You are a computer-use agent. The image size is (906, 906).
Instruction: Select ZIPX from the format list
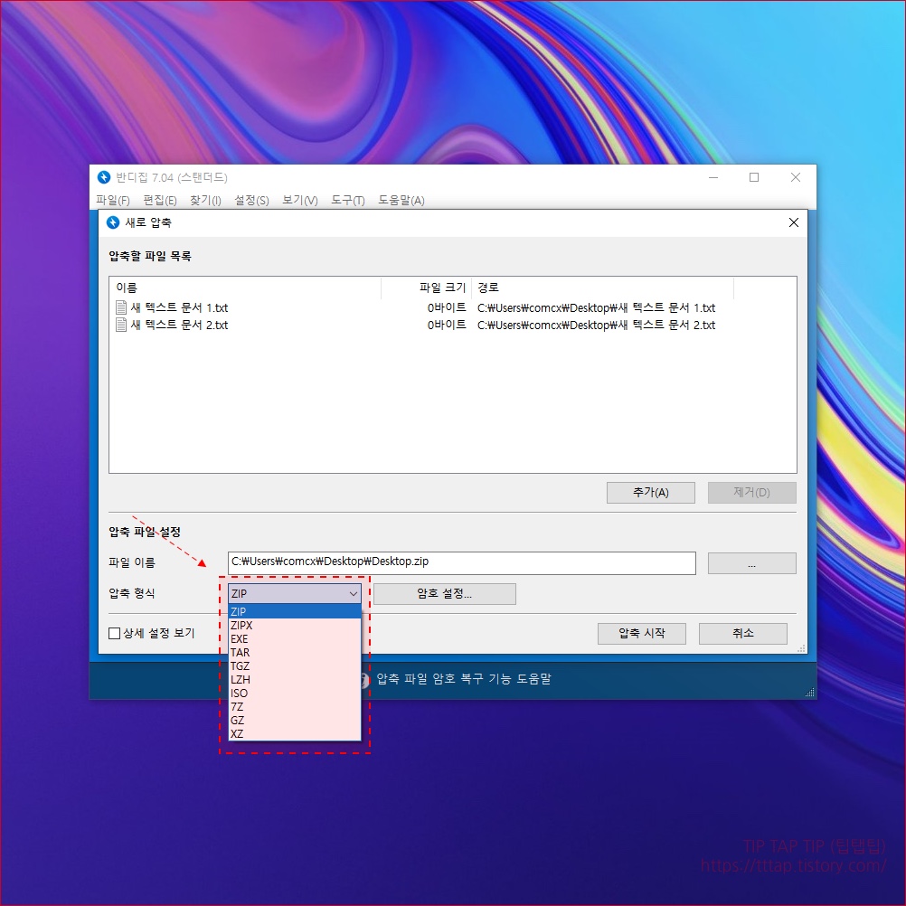[295, 625]
